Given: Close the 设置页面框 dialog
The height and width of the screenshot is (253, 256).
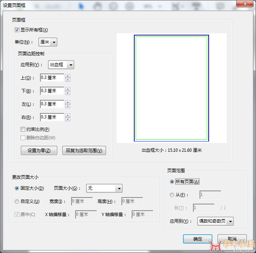Looking at the screenshot, I should tap(245, 4).
